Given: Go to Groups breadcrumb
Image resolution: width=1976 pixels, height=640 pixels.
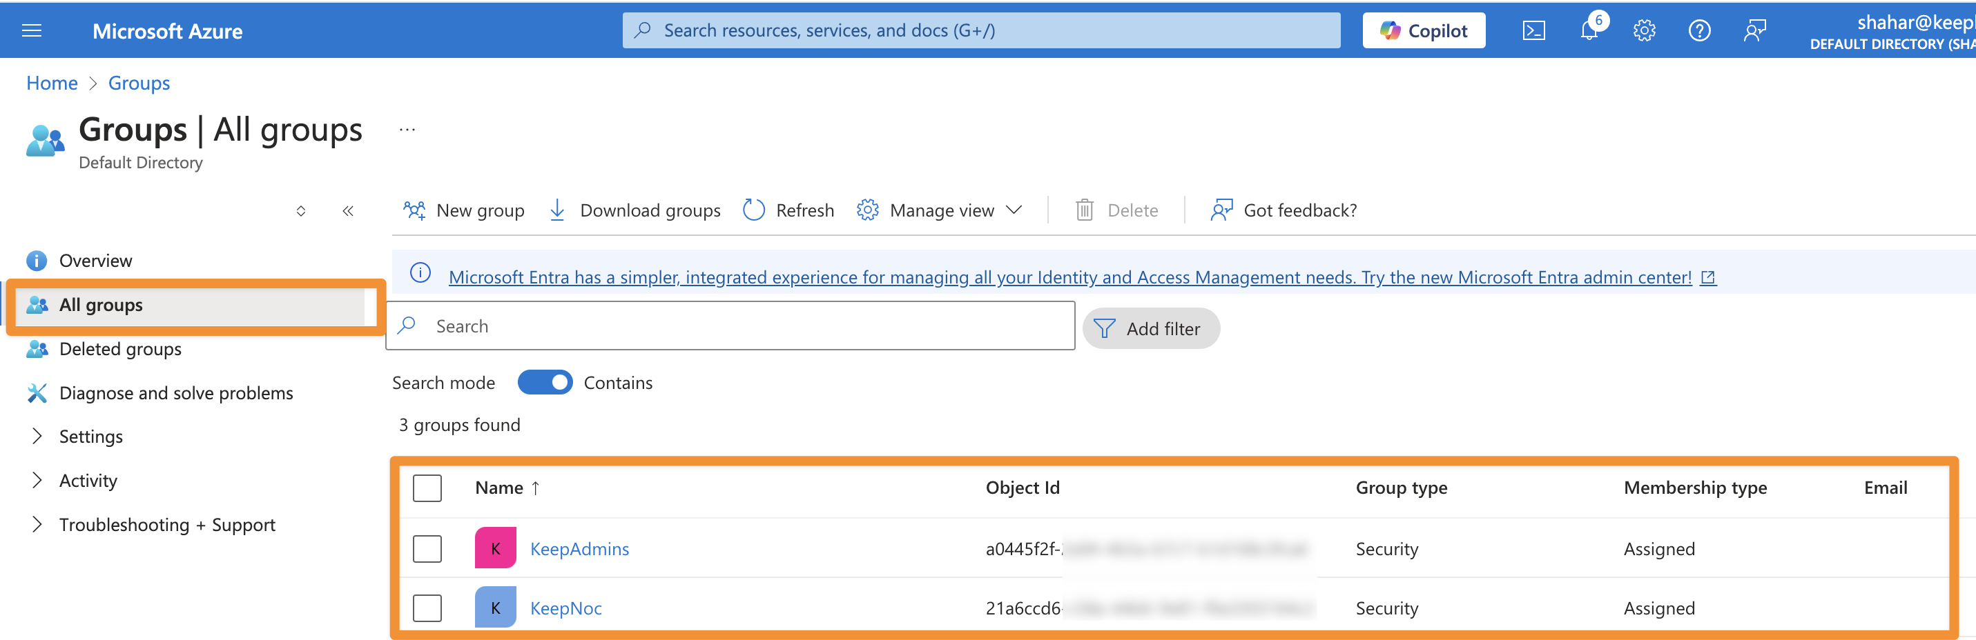Looking at the screenshot, I should (x=139, y=83).
